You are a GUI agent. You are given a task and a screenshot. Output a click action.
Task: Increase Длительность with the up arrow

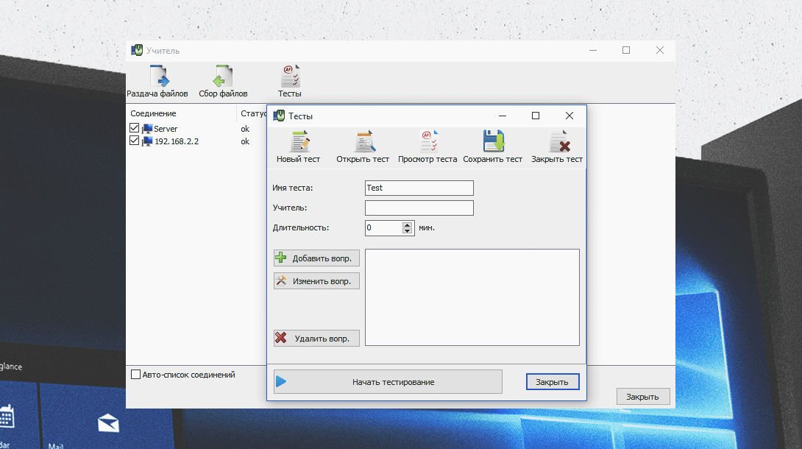point(408,224)
